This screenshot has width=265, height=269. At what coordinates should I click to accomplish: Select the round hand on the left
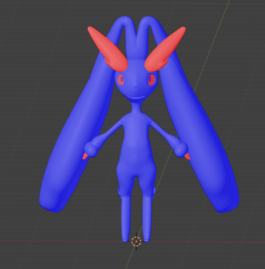(91, 149)
